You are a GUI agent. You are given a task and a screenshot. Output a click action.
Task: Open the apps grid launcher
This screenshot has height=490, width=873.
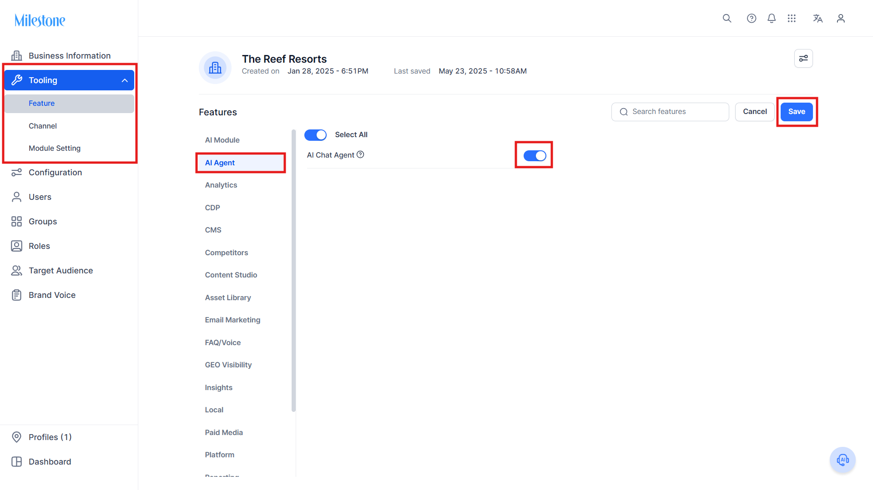tap(792, 18)
